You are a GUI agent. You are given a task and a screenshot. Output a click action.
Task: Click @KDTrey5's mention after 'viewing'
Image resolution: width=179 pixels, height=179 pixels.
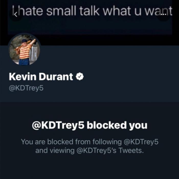pos(96,151)
